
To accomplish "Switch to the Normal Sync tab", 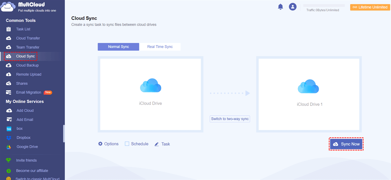I will click(x=118, y=47).
